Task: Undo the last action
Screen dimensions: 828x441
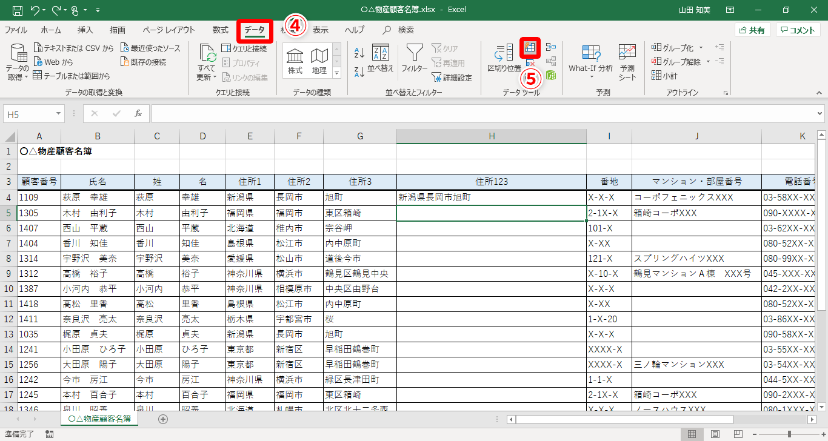Action: [x=35, y=10]
